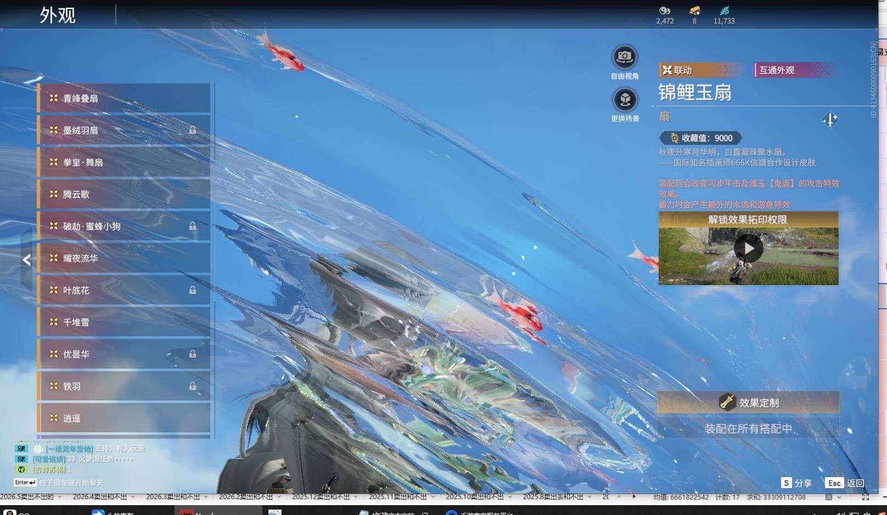Click 装配在所有搭配中 button
This screenshot has height=515, width=887.
point(748,428)
